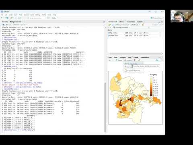Screen dimensions: 193x145
Task: Switch to the Help tab
Action: 129,57
